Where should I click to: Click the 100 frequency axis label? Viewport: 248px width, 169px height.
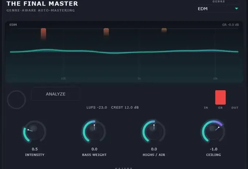(63, 79)
